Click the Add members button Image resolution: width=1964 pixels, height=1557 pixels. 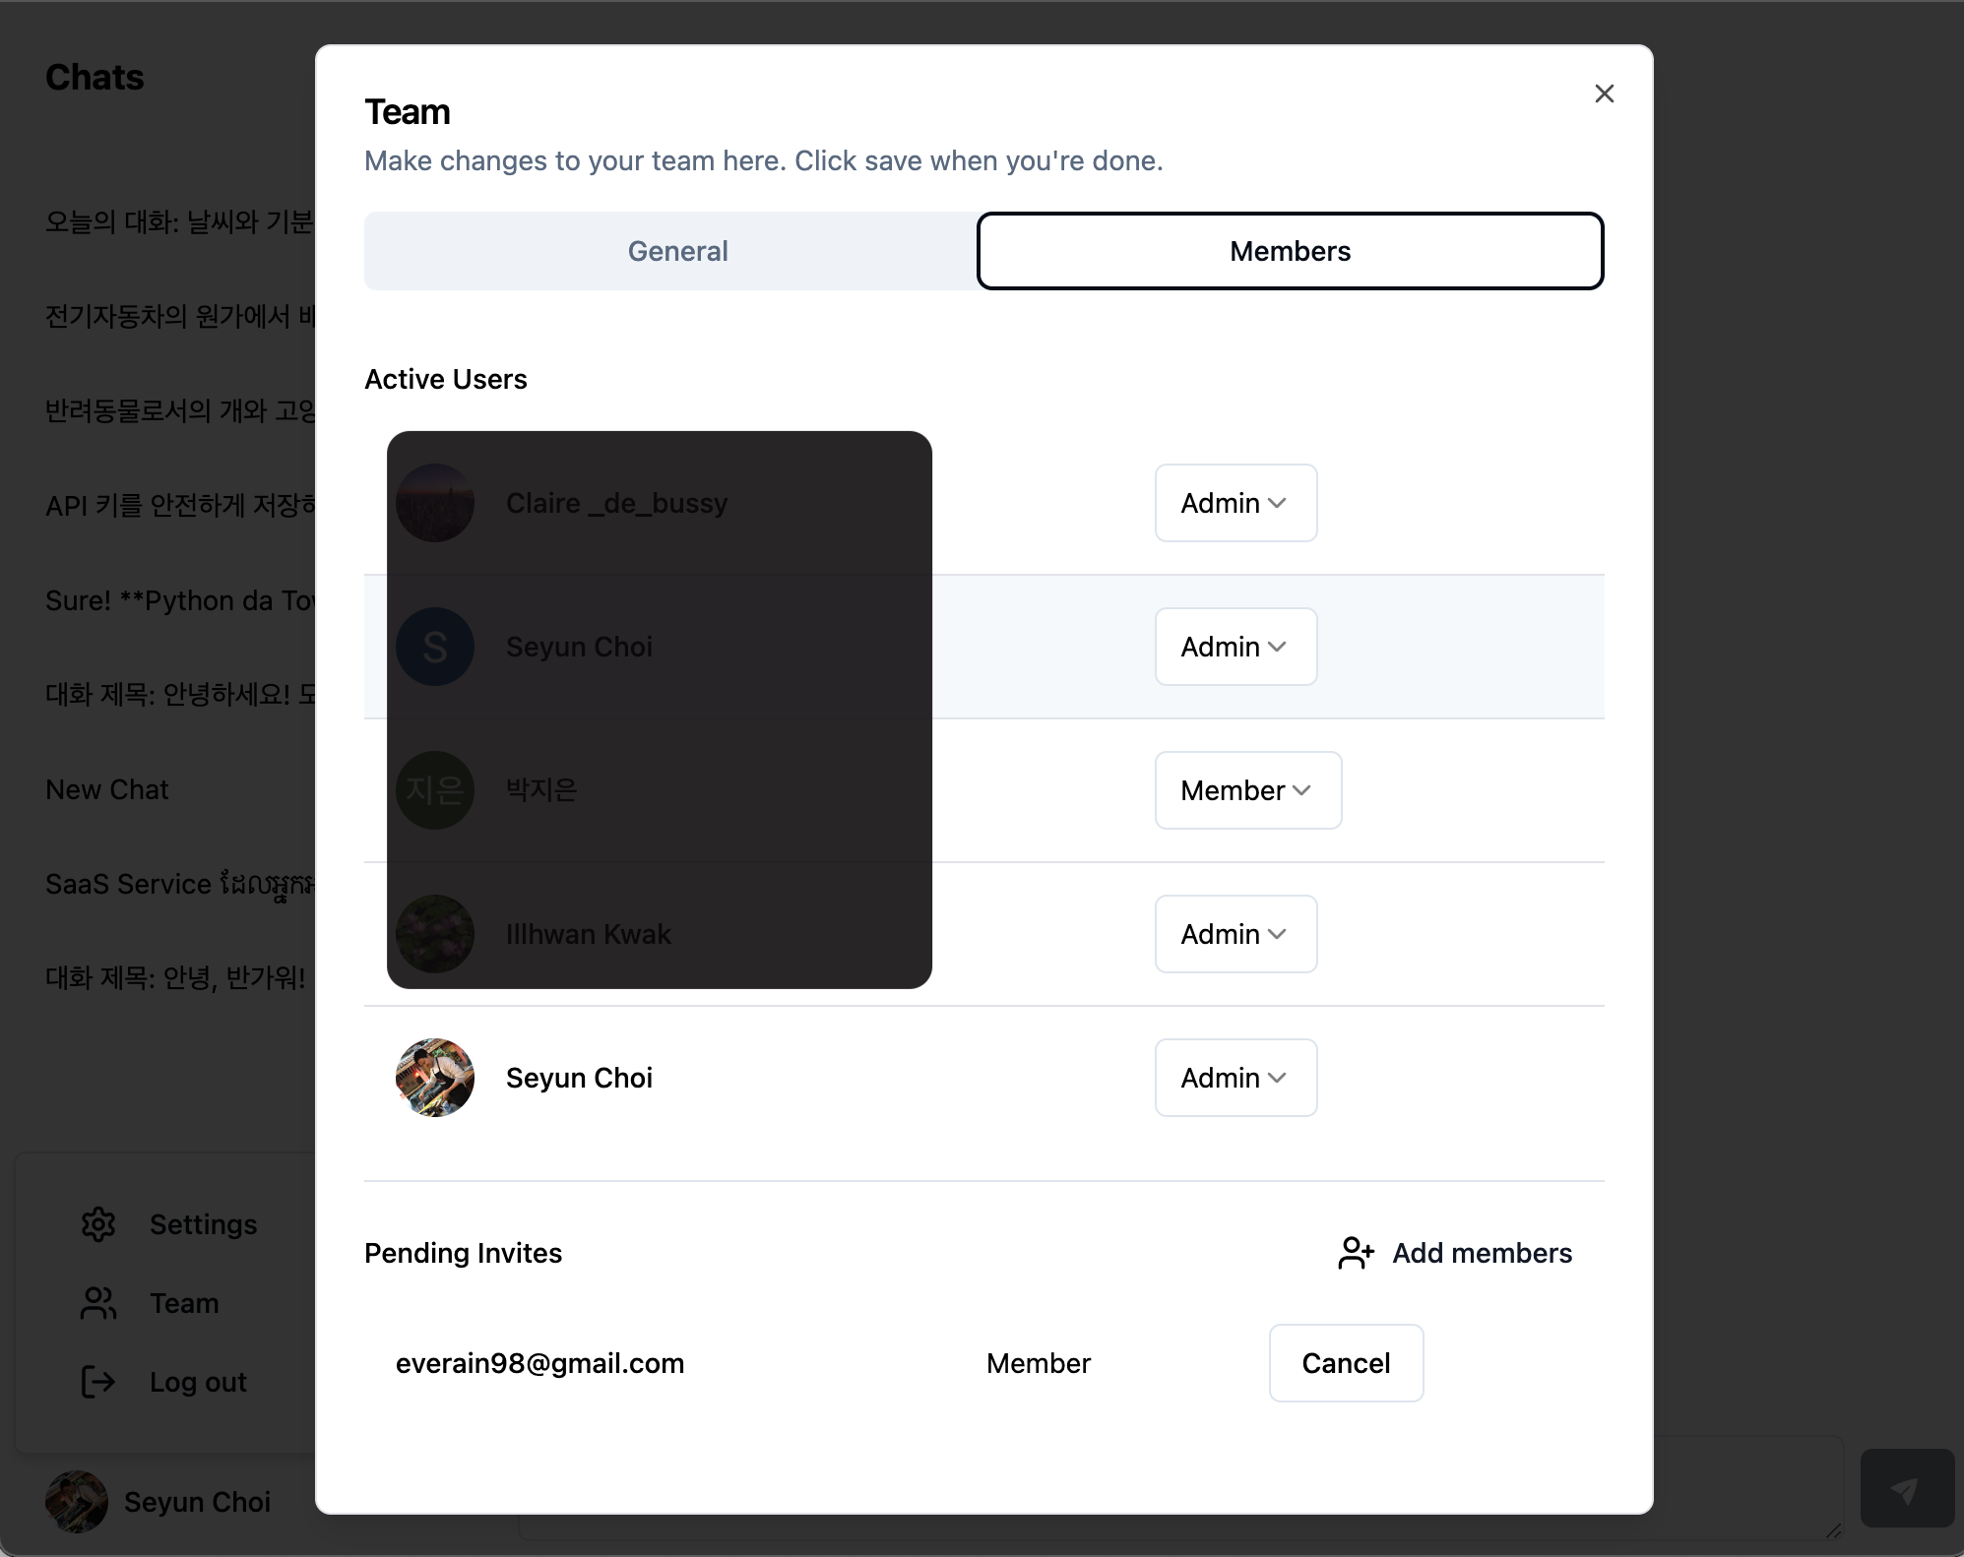1455,1253
